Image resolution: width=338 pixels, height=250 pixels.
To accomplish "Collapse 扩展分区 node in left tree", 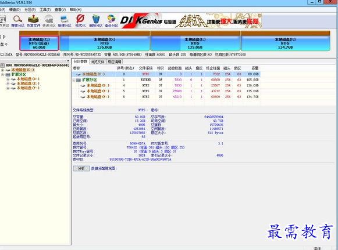I will point(3,75).
